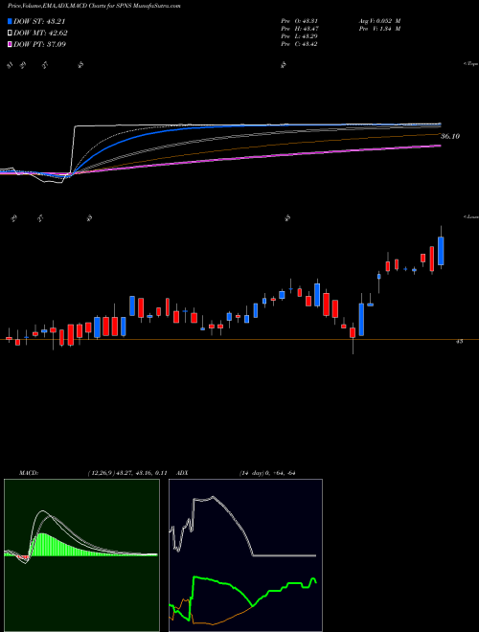This screenshot has height=632, width=479.
Task: Click the tall blue candle after the lowest wick
Action: point(361,319)
